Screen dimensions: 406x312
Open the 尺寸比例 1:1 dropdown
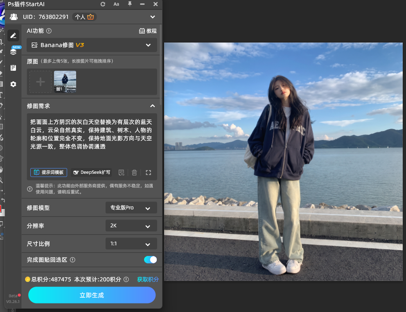coord(131,244)
